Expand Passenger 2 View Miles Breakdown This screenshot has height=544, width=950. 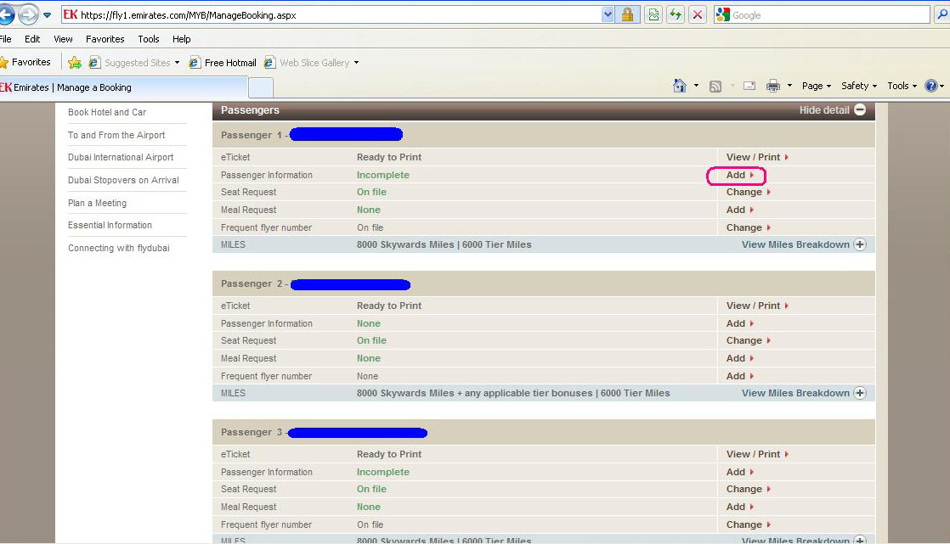point(804,393)
